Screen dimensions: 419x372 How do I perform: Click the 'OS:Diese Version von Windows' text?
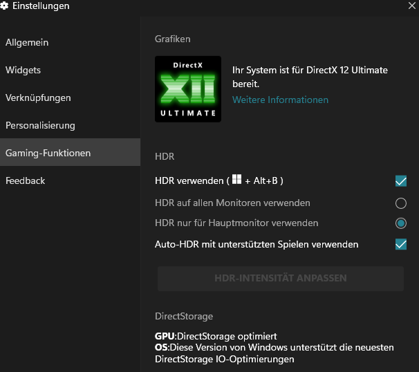(274, 353)
